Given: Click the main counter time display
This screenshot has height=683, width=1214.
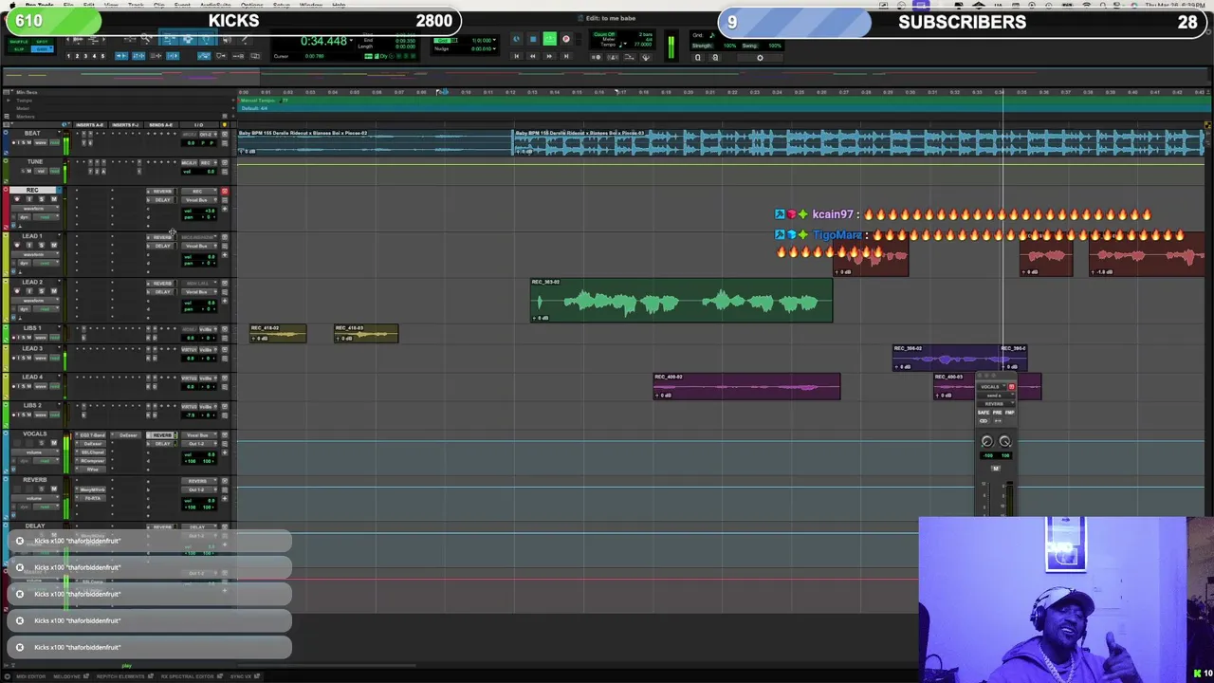Looking at the screenshot, I should 323,42.
